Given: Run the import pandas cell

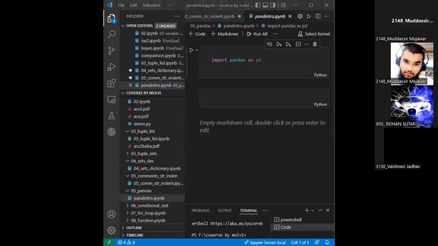Looking at the screenshot, I should pos(192,51).
